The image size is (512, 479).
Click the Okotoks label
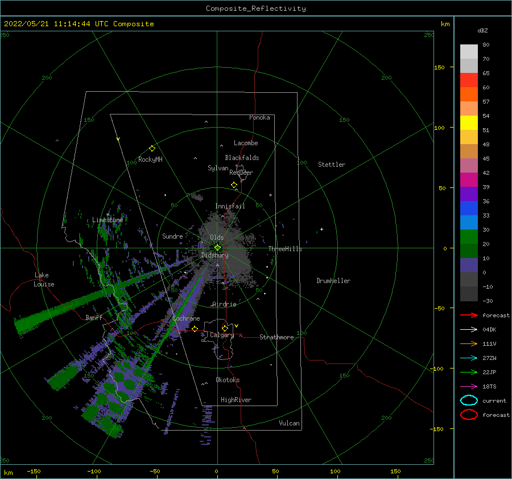click(x=228, y=380)
